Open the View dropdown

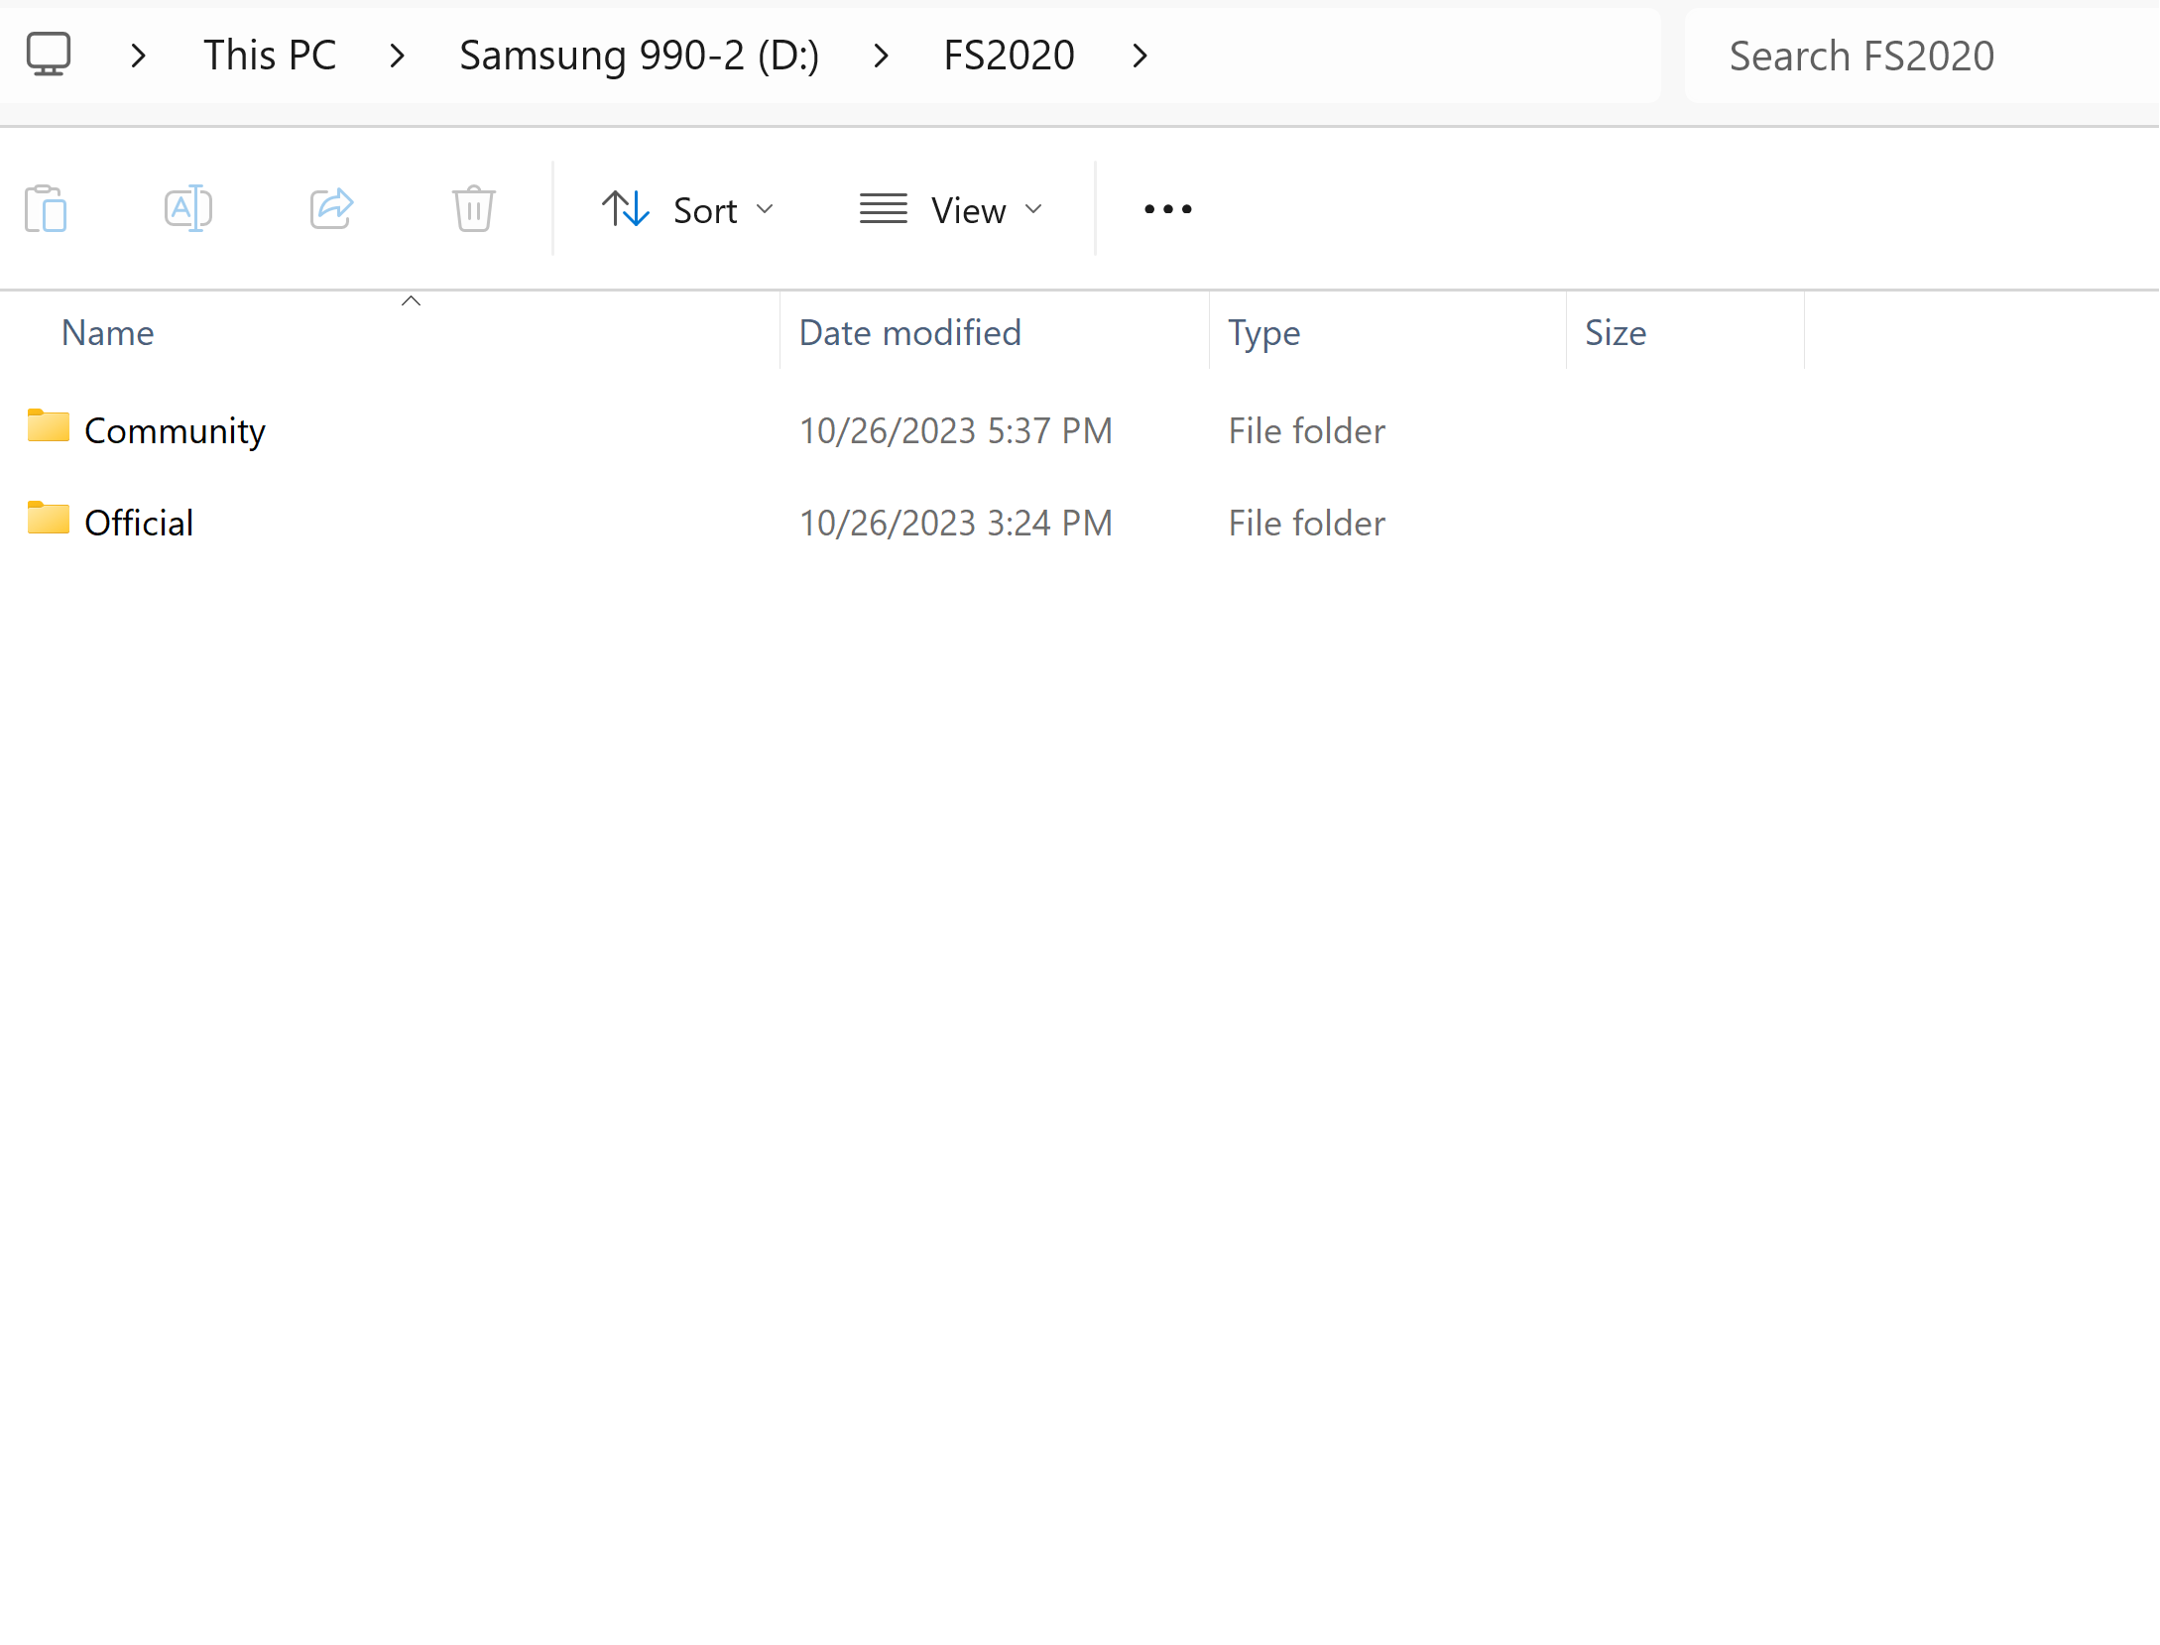[x=968, y=209]
